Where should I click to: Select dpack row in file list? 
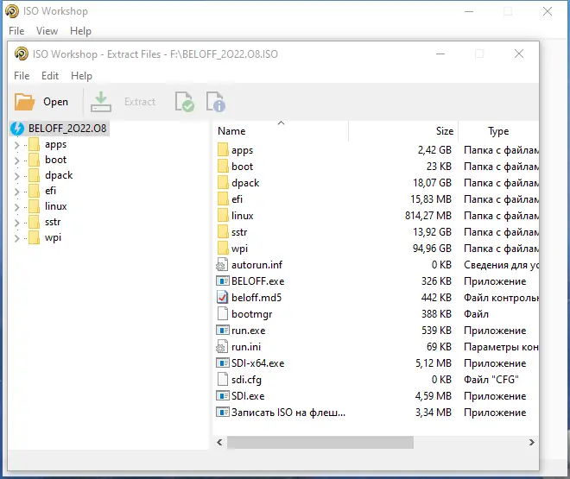coord(376,183)
